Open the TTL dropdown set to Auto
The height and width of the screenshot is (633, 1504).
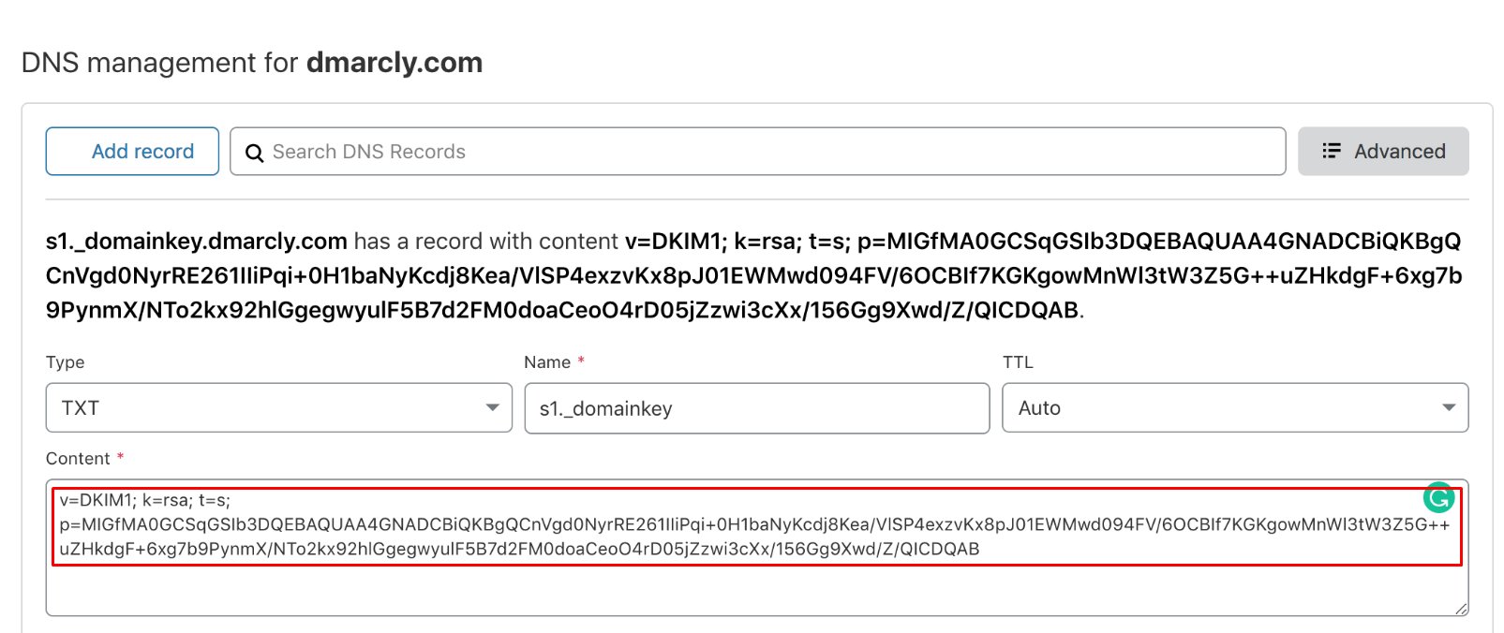point(1235,407)
